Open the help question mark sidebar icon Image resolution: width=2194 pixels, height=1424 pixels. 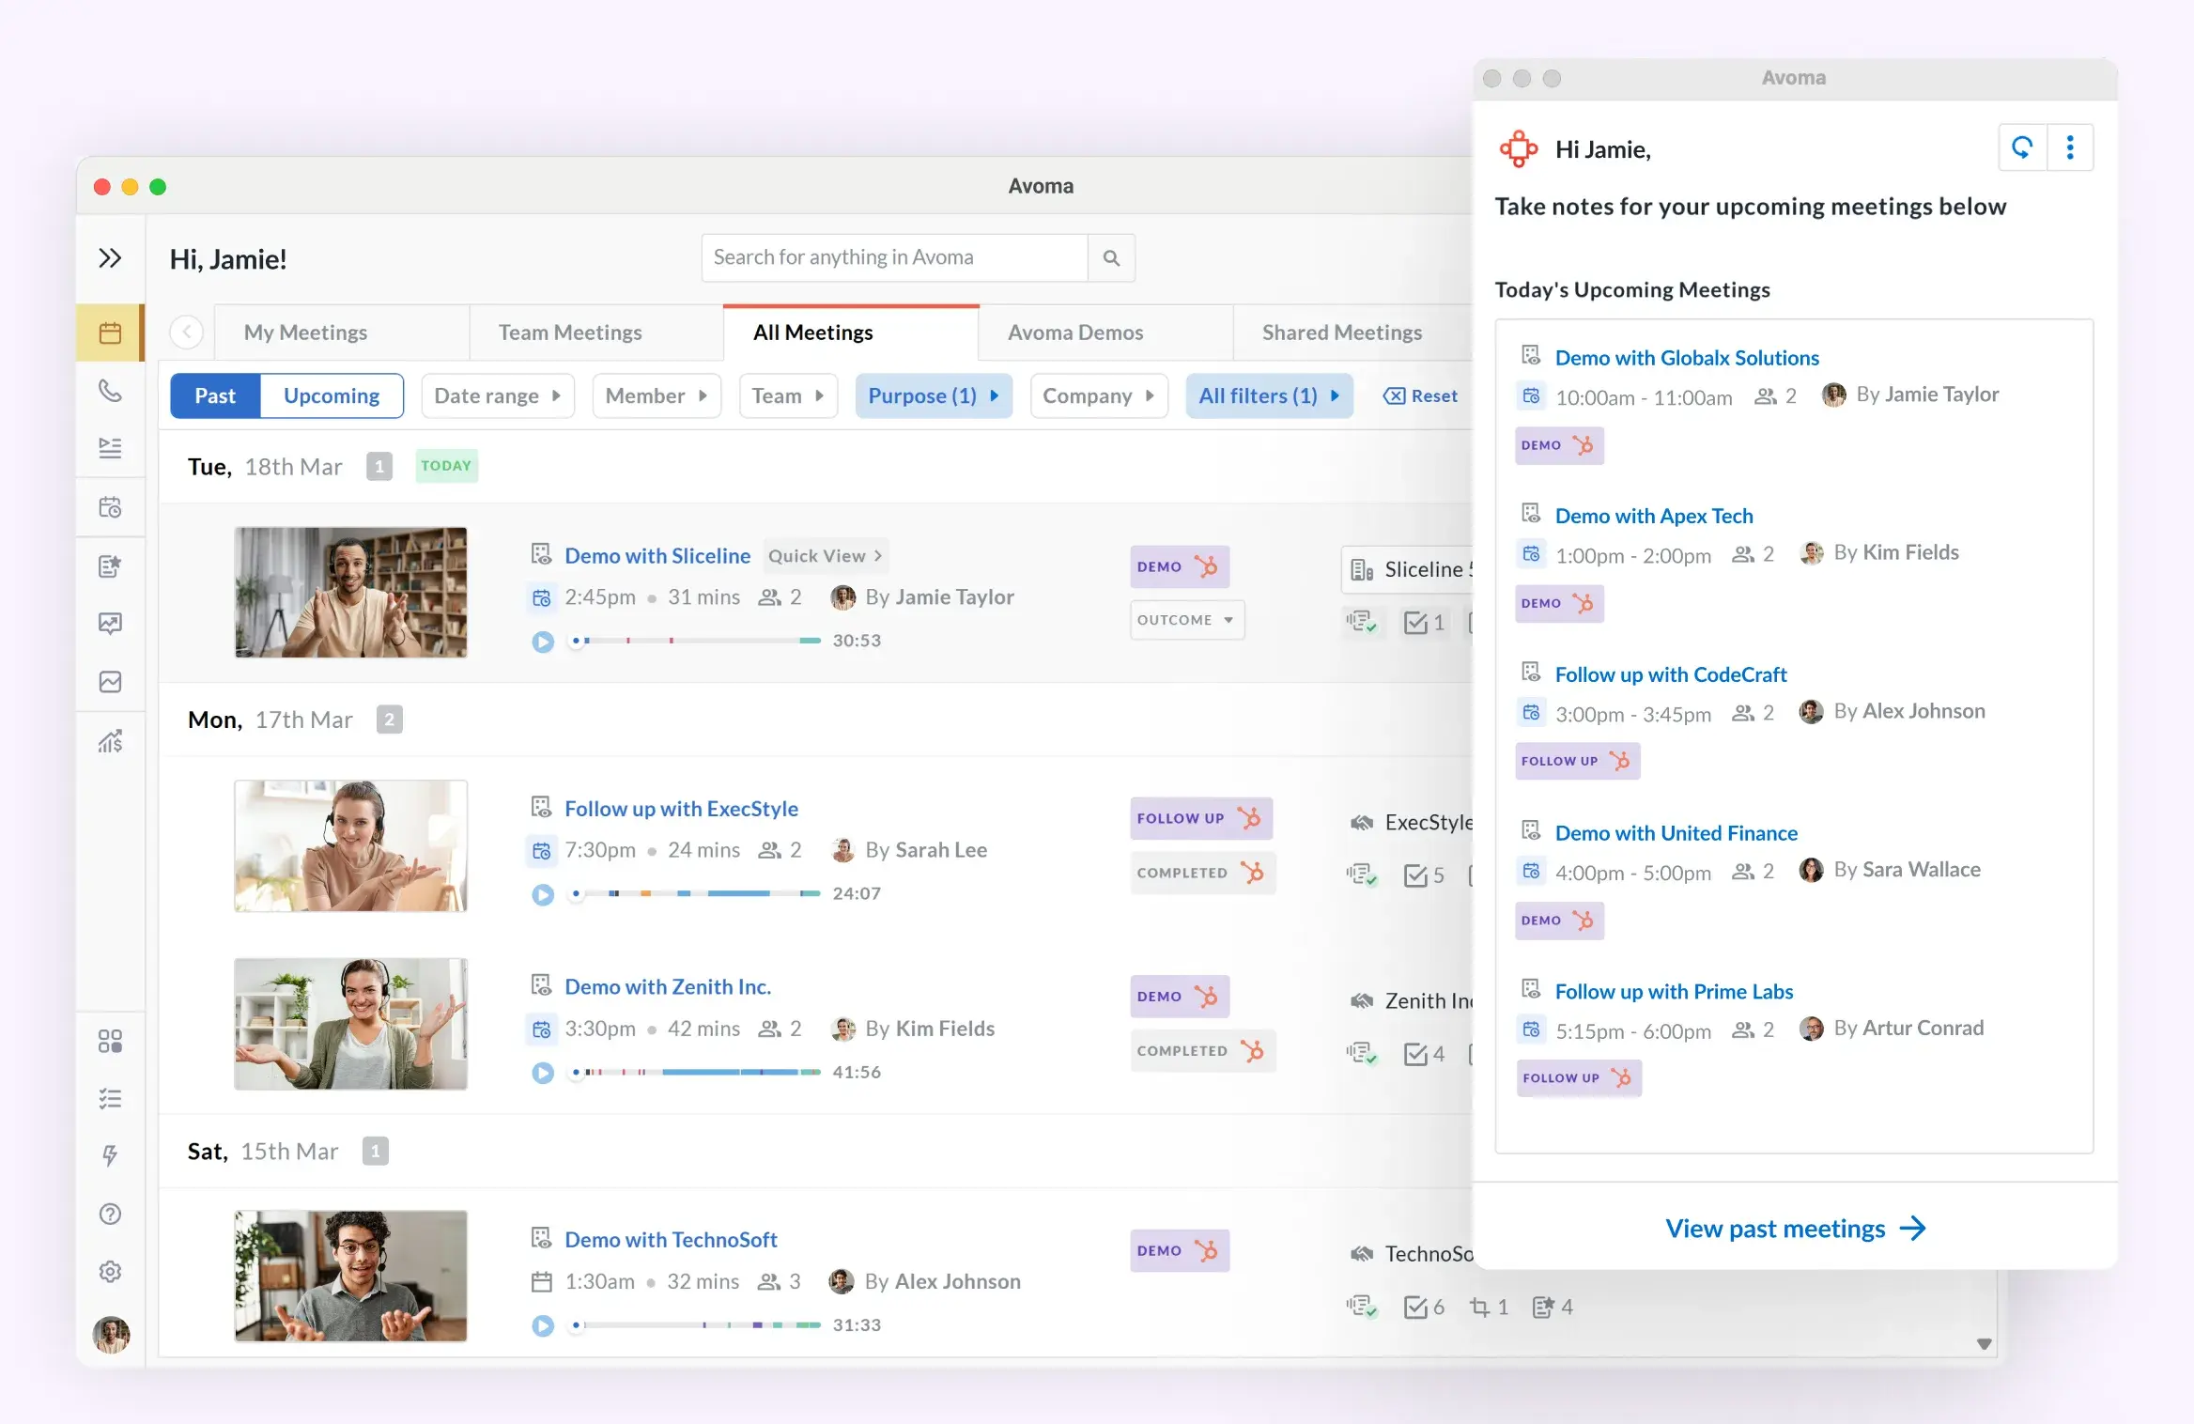click(x=110, y=1214)
